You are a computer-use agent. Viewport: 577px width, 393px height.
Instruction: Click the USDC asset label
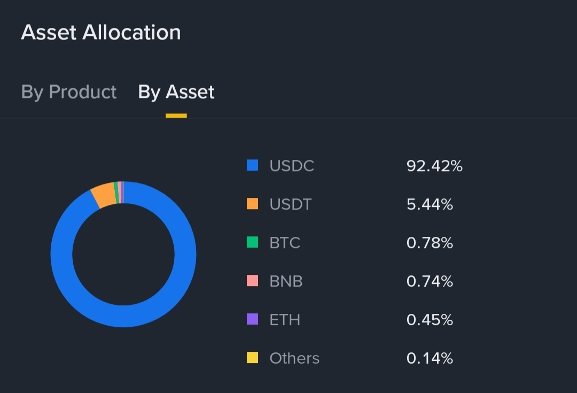click(292, 166)
